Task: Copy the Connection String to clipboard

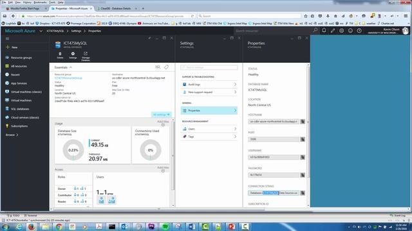Action: (303, 193)
